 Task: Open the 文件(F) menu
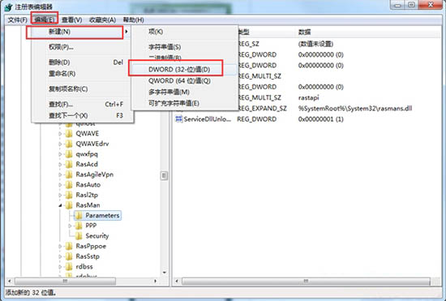[x=17, y=20]
